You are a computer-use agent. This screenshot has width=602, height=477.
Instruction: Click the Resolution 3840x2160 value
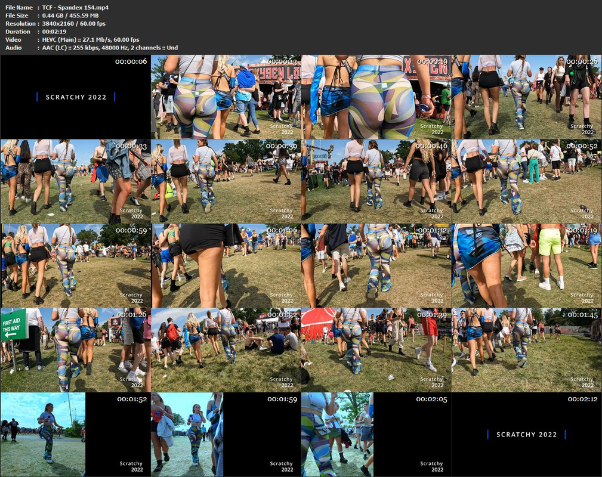[x=73, y=23]
